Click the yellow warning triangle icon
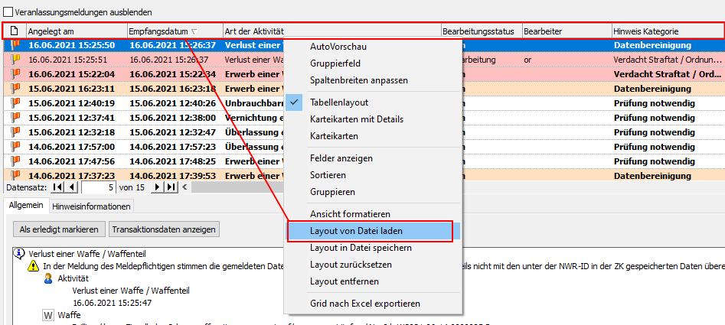Image resolution: width=725 pixels, height=325 pixels. [x=33, y=266]
